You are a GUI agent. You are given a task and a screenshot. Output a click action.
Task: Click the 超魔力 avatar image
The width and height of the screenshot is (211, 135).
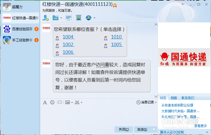[x=7, y=7]
